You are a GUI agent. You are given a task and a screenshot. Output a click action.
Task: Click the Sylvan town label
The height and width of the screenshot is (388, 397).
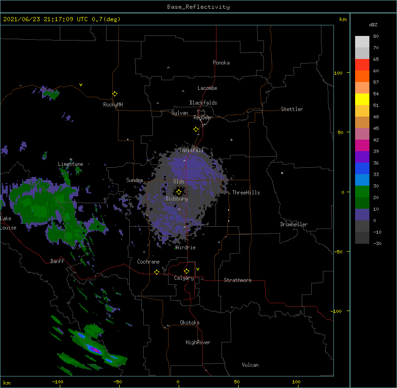pyautogui.click(x=180, y=113)
